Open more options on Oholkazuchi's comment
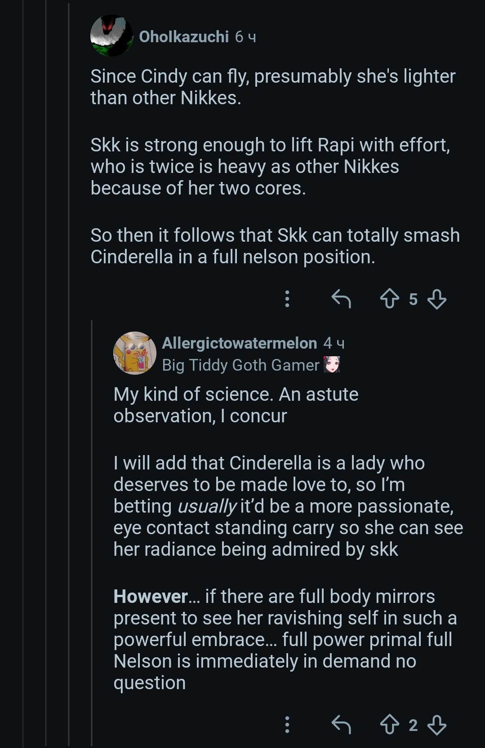 point(287,299)
